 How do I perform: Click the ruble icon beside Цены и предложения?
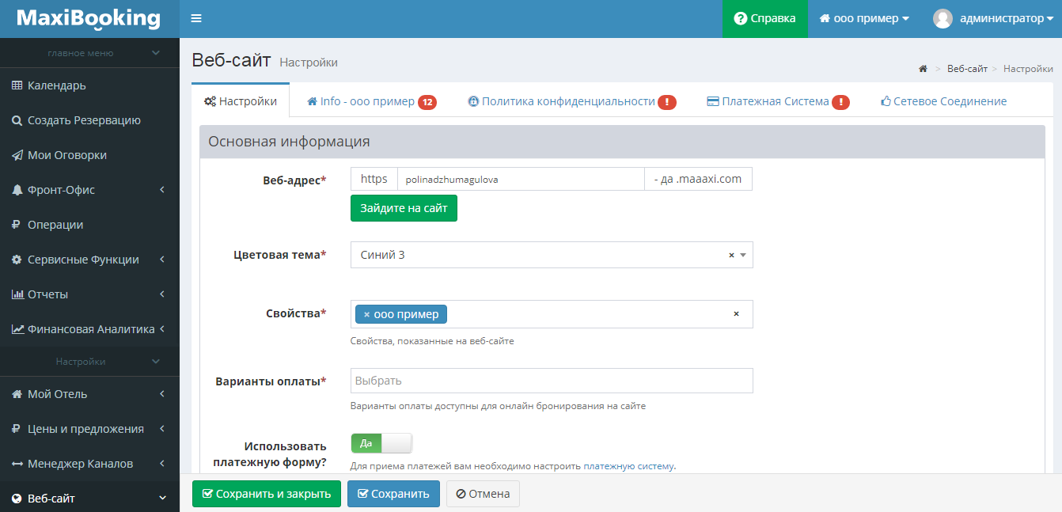pyautogui.click(x=17, y=429)
